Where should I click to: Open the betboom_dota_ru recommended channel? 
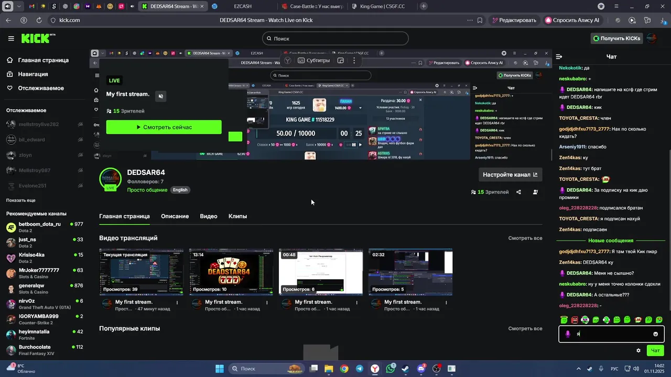point(45,227)
